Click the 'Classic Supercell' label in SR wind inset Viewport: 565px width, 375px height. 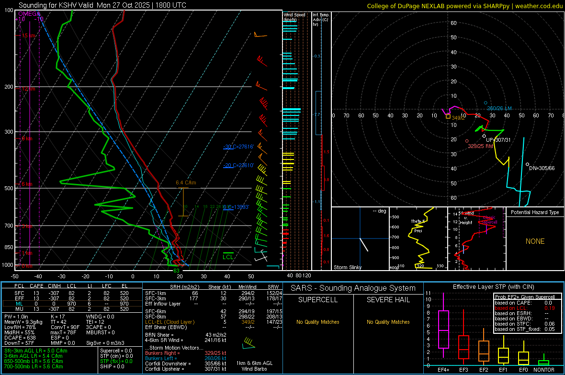click(489, 220)
